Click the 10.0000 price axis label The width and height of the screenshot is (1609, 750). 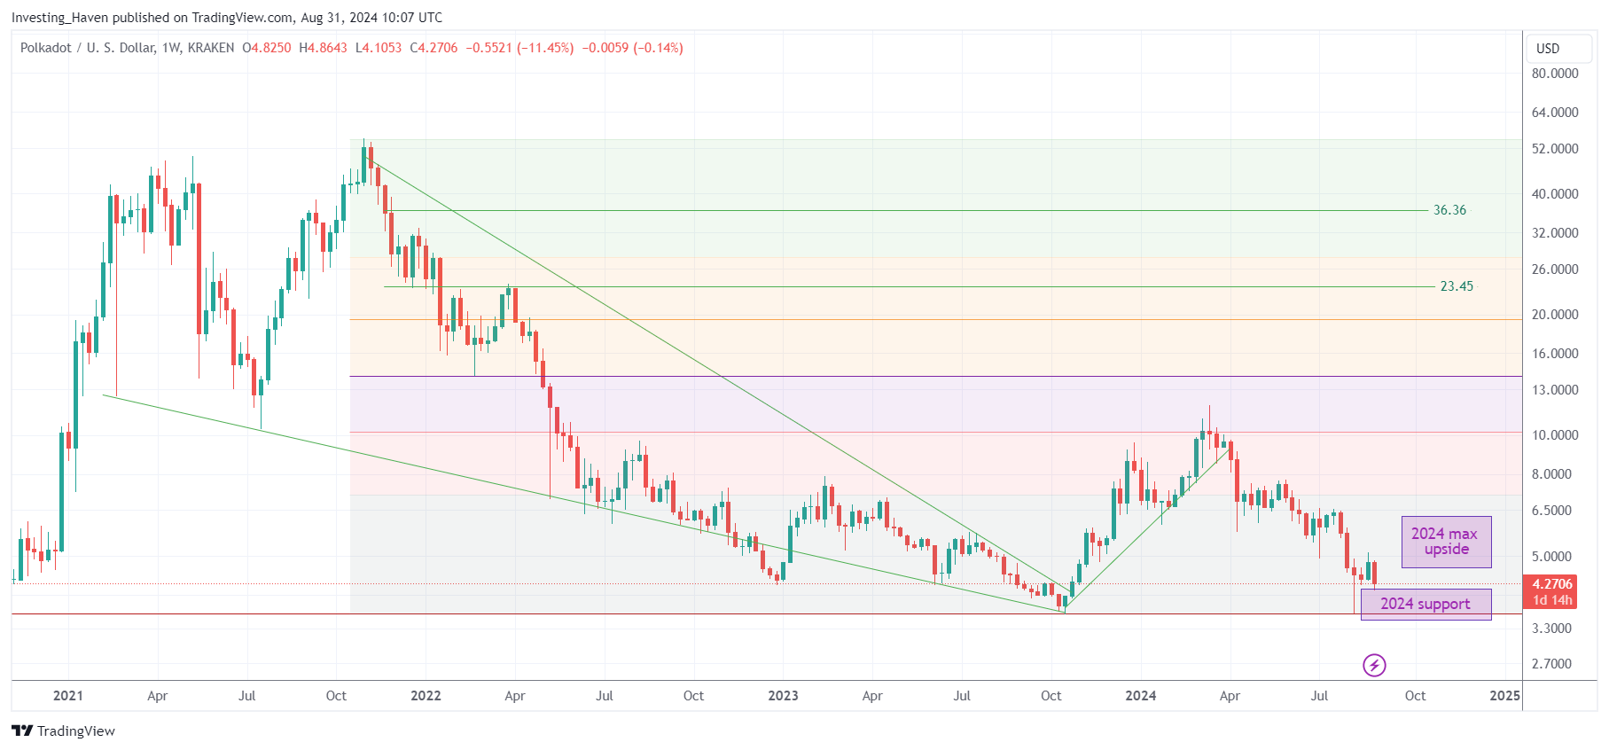pos(1555,435)
